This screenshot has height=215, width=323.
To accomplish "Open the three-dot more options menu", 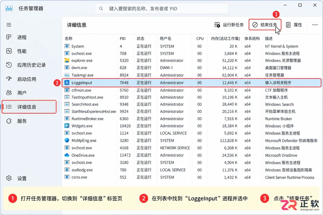I will coord(315,25).
